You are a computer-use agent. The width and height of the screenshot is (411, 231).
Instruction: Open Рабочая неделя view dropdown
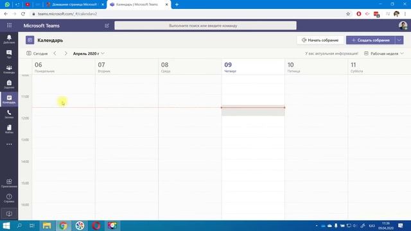coord(384,53)
